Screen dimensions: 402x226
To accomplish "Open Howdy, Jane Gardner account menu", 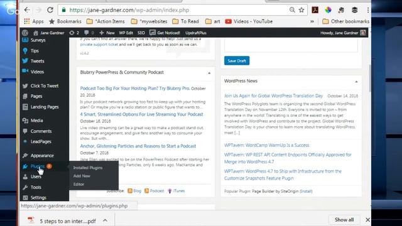I will click(x=343, y=33).
